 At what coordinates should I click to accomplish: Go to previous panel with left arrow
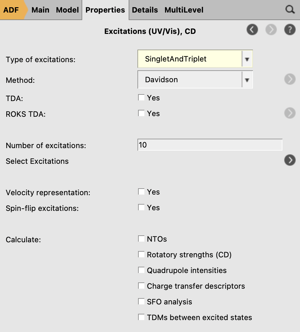click(x=252, y=30)
